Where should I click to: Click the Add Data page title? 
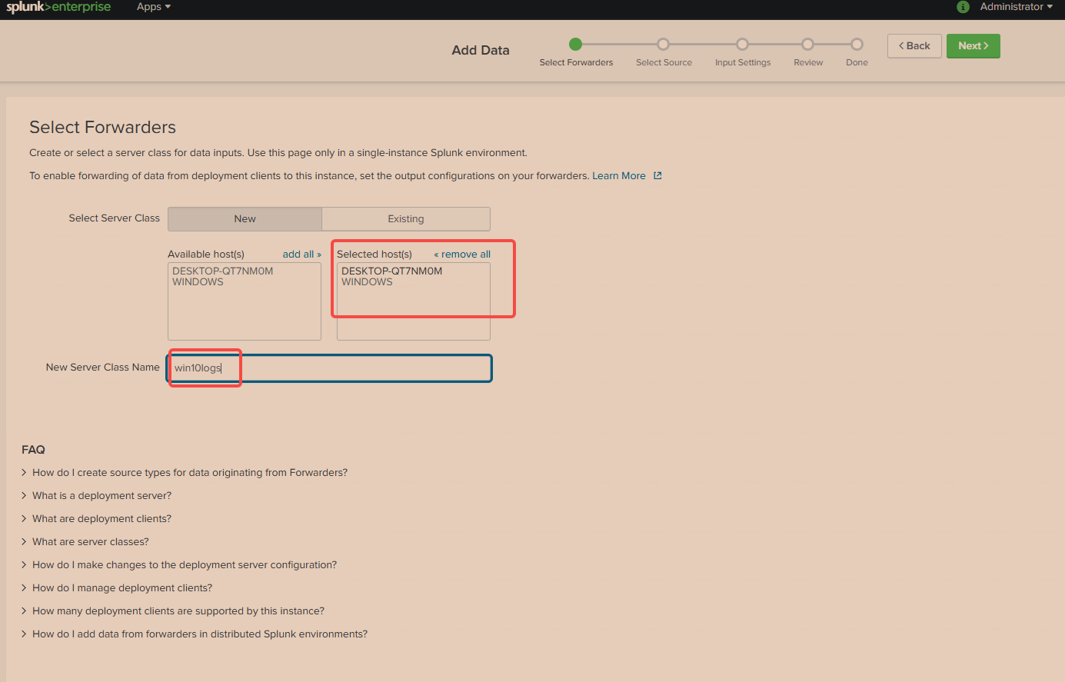pyautogui.click(x=481, y=50)
